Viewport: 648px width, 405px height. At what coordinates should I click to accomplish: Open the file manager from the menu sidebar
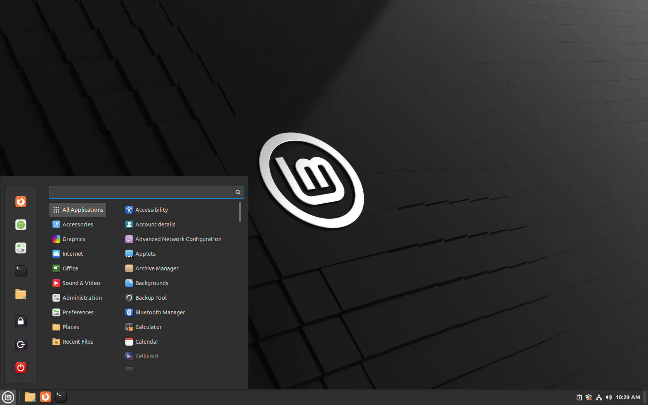(20, 294)
